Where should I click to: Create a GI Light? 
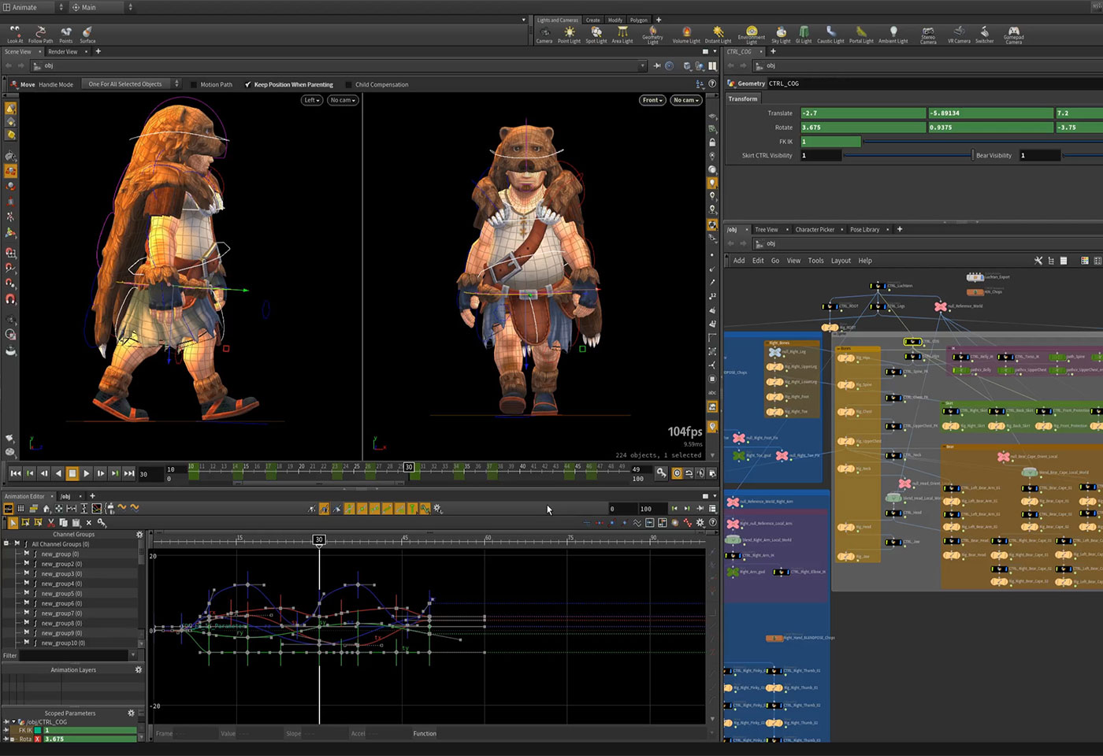pyautogui.click(x=804, y=35)
